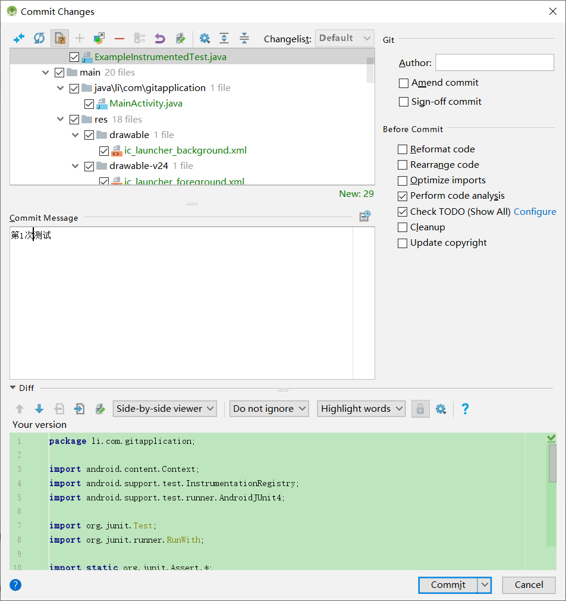Viewport: 566px width, 601px height.
Task: Open the Highlight words dropdown
Action: [x=361, y=409]
